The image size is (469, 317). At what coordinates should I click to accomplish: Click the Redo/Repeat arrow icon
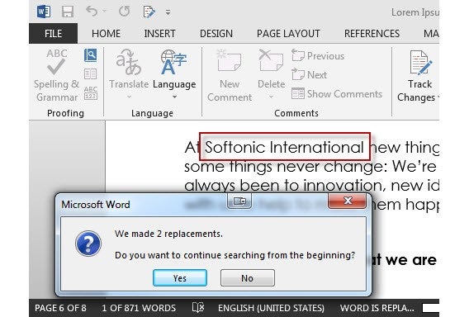tap(124, 12)
